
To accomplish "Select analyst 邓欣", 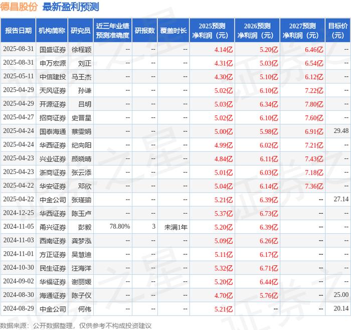I will [85, 186].
